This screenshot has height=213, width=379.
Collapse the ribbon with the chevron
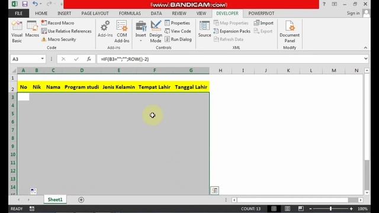[365, 47]
